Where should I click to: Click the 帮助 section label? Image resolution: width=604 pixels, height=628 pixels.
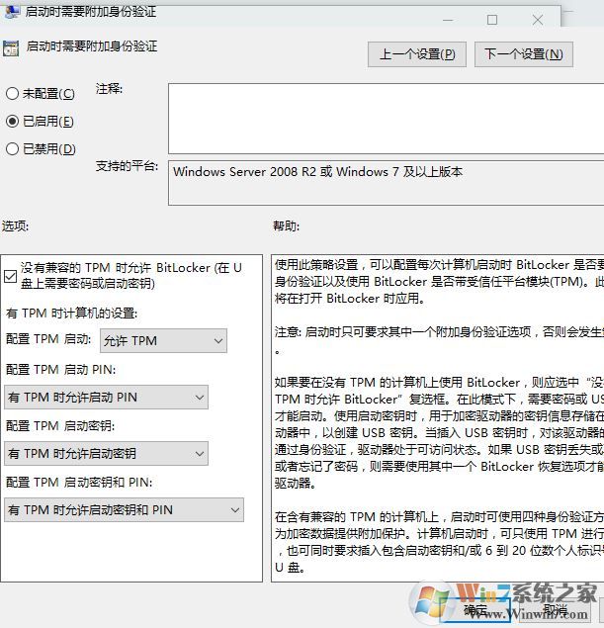[287, 226]
